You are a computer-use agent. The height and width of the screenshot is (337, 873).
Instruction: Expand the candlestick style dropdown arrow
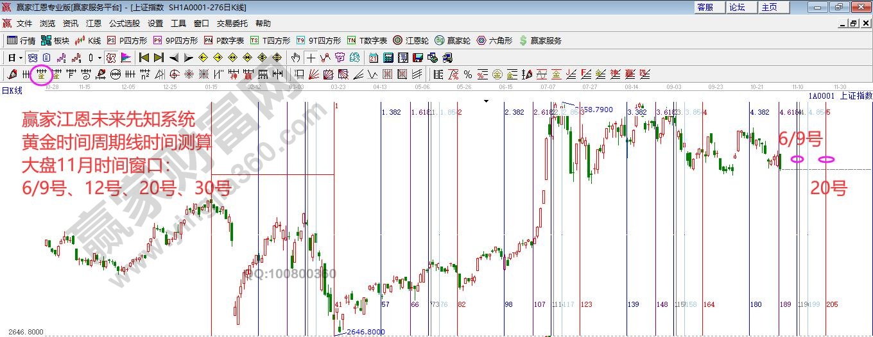pos(99,58)
